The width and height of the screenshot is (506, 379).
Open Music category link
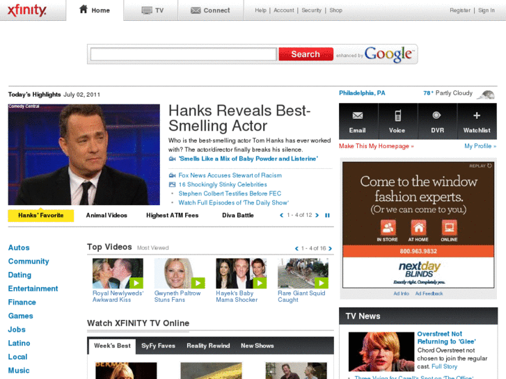[x=19, y=371]
